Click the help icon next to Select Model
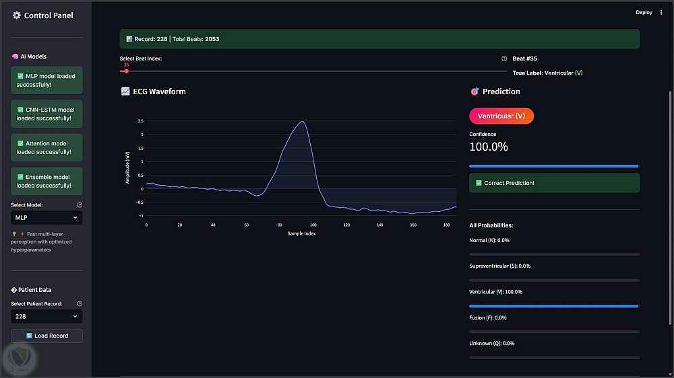 pyautogui.click(x=80, y=205)
